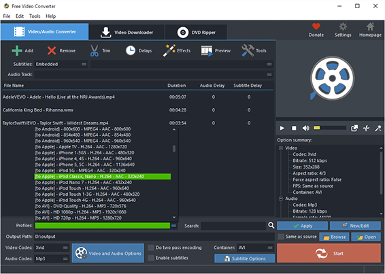Viewport: 385px width, 274px height.
Task: Collapse the Audio node in option summary
Action: (281, 199)
